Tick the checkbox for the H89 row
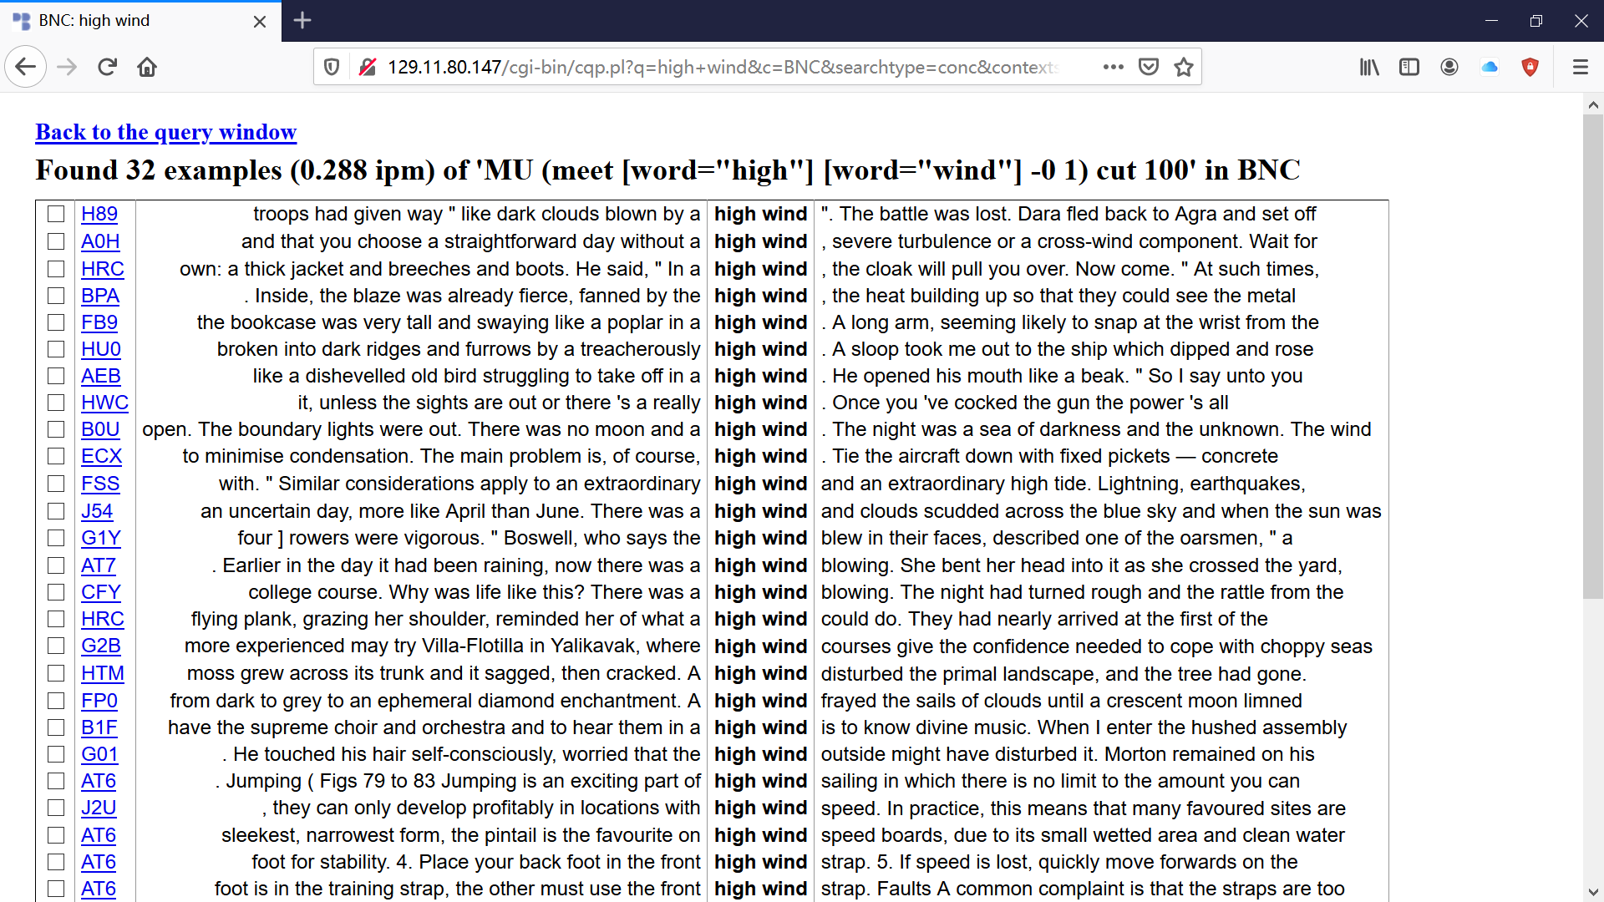 tap(56, 214)
